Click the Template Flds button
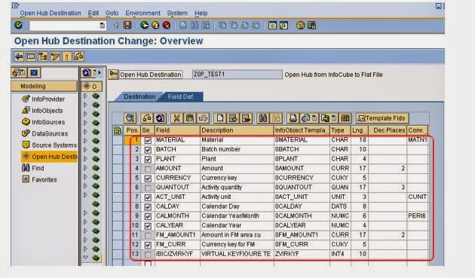 382,118
